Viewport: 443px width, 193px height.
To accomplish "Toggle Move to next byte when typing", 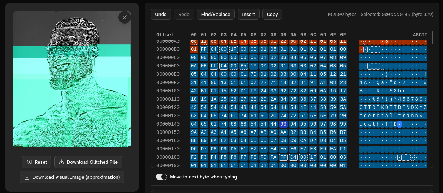I will coord(161,177).
